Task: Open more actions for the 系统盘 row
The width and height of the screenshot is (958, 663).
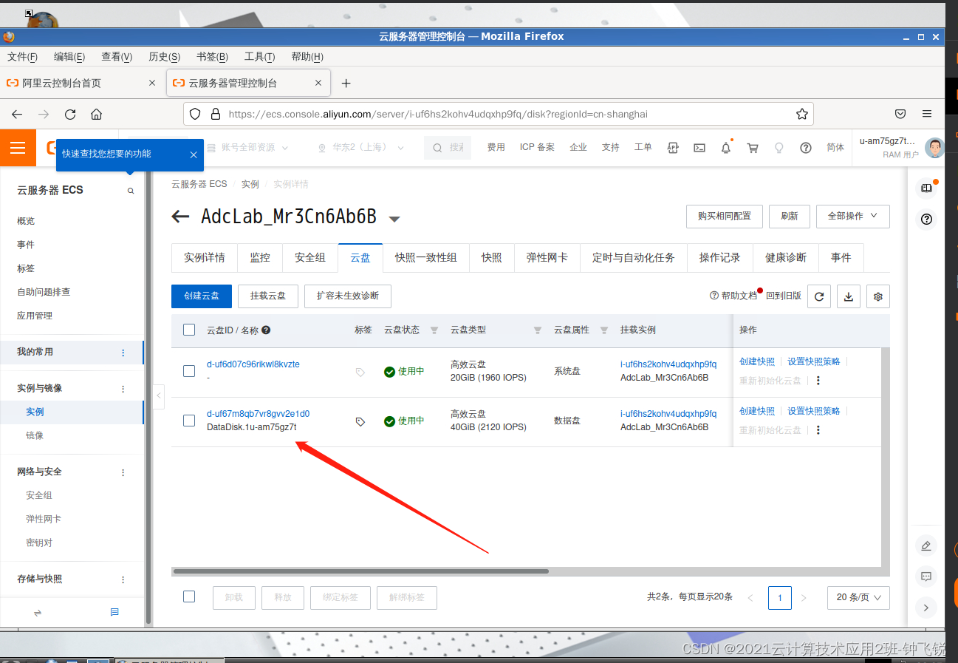Action: (x=818, y=381)
